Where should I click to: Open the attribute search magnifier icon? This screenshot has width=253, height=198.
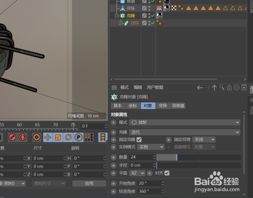tap(222, 88)
